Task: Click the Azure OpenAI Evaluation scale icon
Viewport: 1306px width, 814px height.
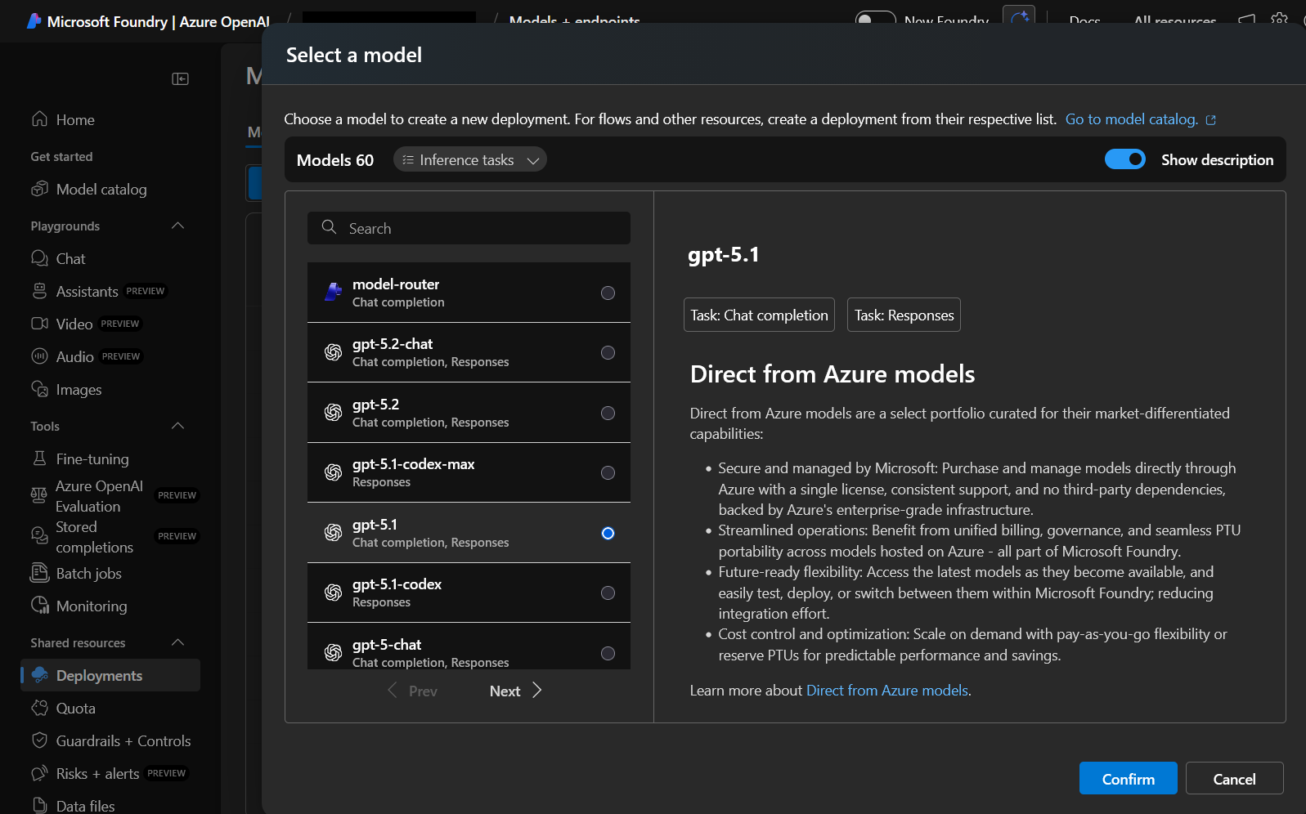Action: [x=38, y=495]
